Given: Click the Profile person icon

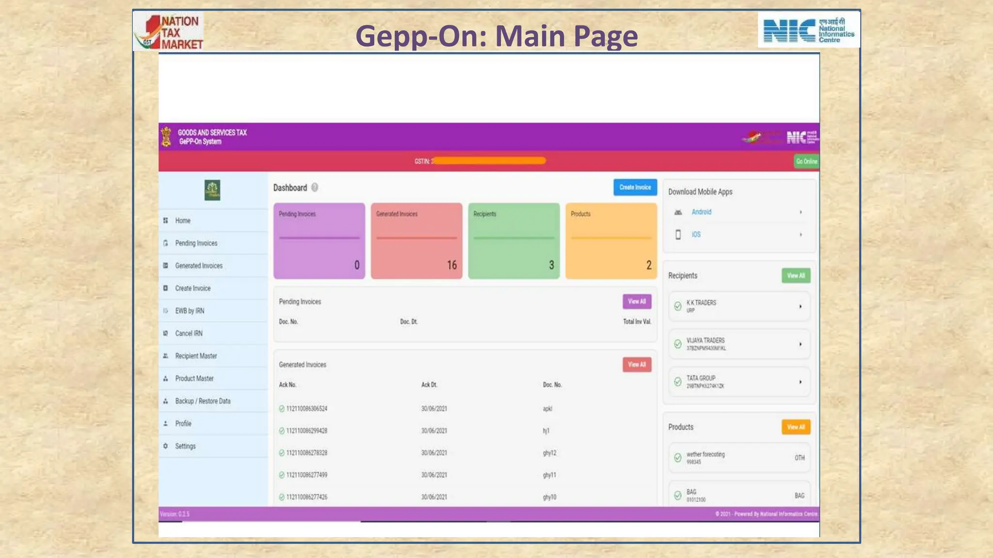Looking at the screenshot, I should click(x=165, y=423).
